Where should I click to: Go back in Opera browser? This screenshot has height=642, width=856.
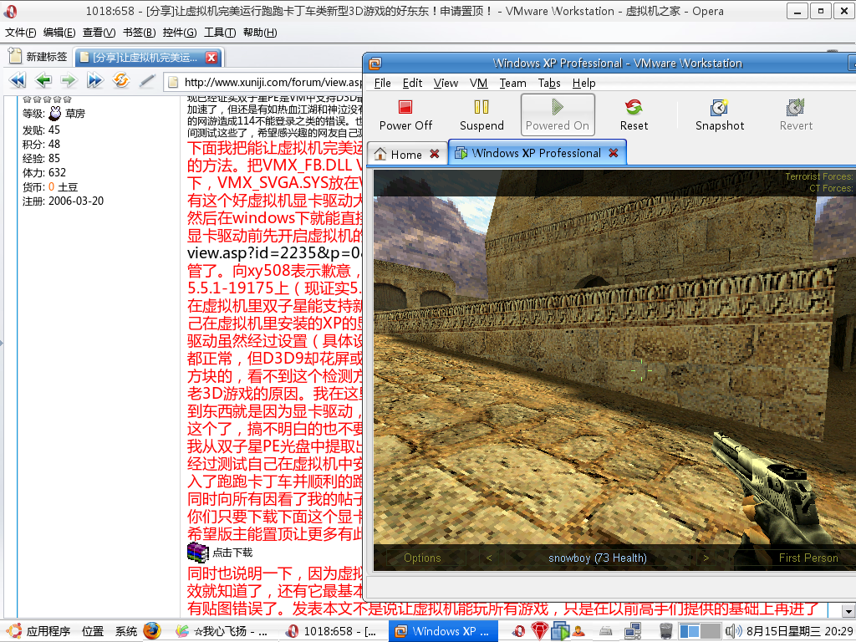[x=43, y=81]
